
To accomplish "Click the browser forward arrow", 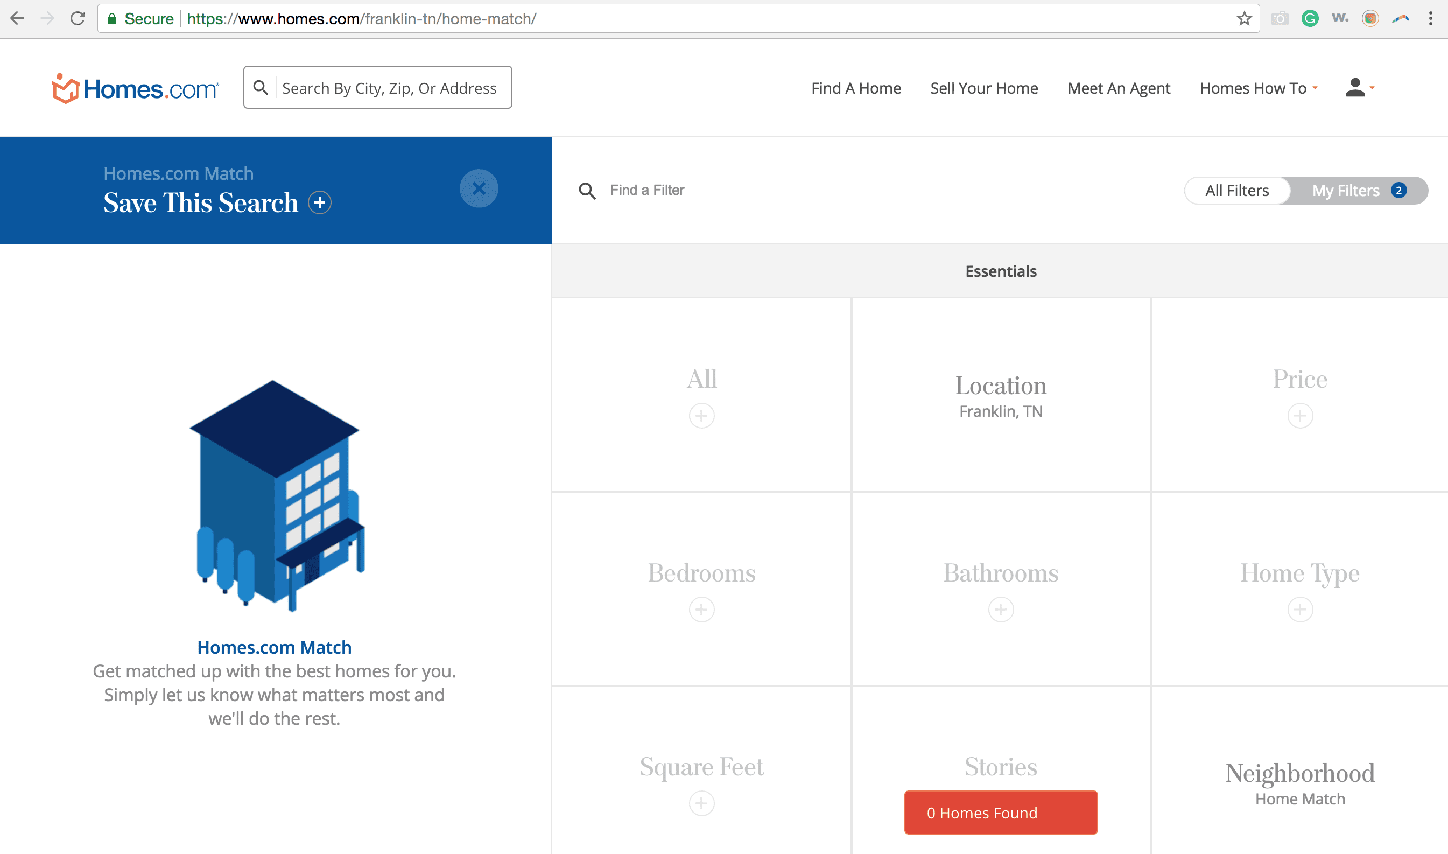I will tap(47, 18).
